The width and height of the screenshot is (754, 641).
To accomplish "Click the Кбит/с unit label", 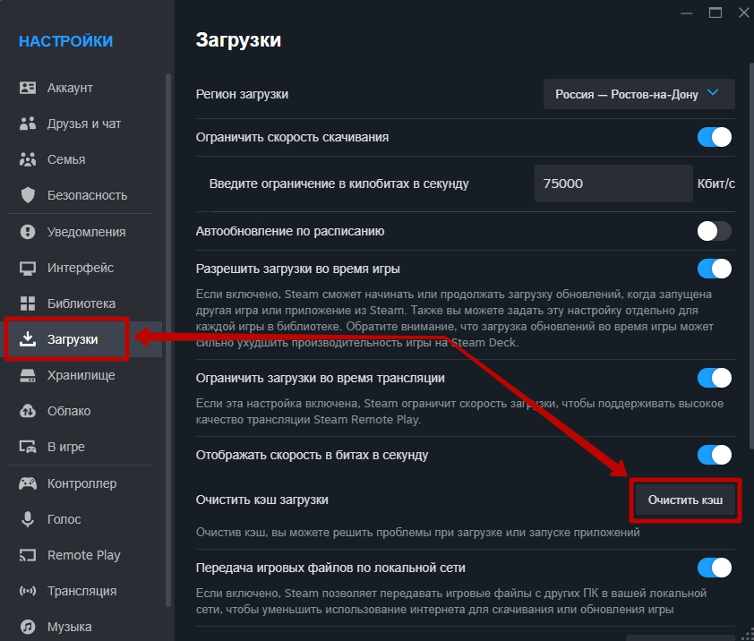I will [716, 184].
